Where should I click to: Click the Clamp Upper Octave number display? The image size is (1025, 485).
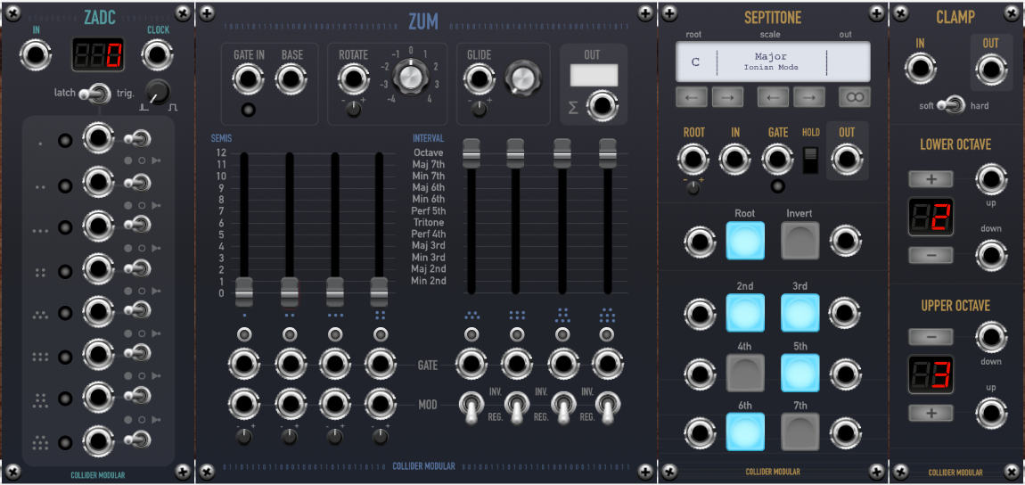click(x=931, y=374)
